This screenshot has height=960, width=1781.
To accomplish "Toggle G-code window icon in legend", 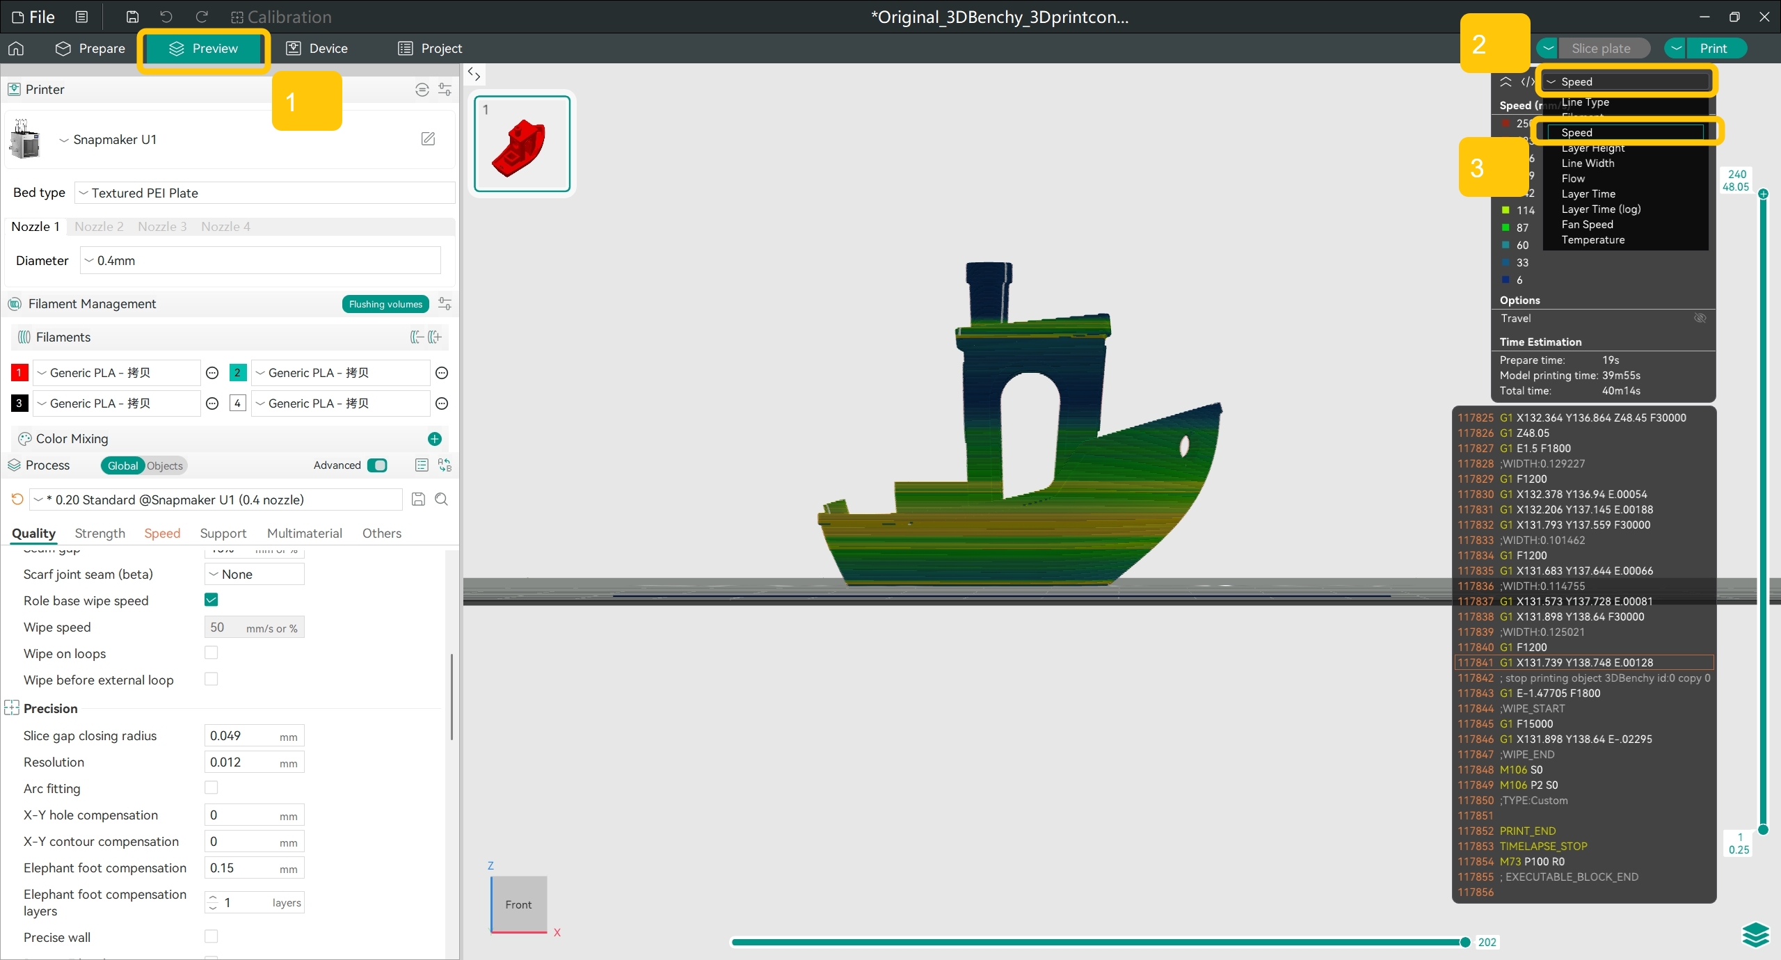I will [x=1528, y=82].
